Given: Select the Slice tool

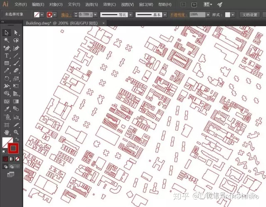Looking at the screenshot, I should pos(16,125).
